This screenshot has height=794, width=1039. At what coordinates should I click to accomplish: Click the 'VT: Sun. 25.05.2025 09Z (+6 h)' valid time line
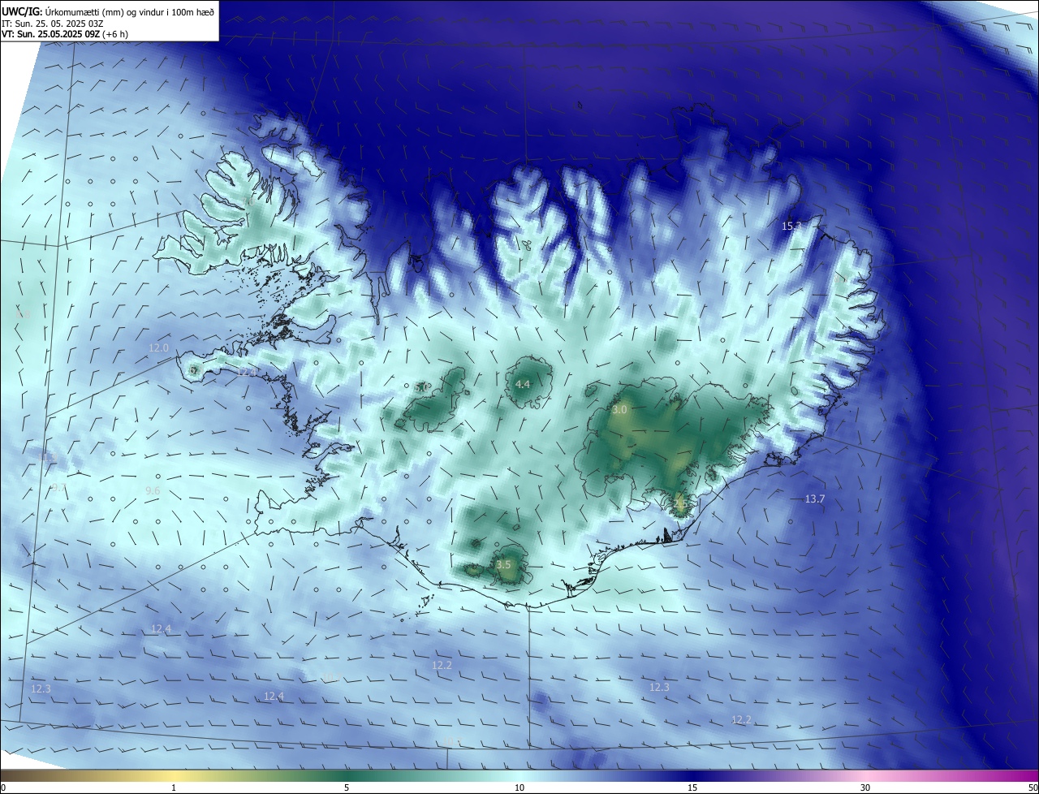tap(64, 34)
